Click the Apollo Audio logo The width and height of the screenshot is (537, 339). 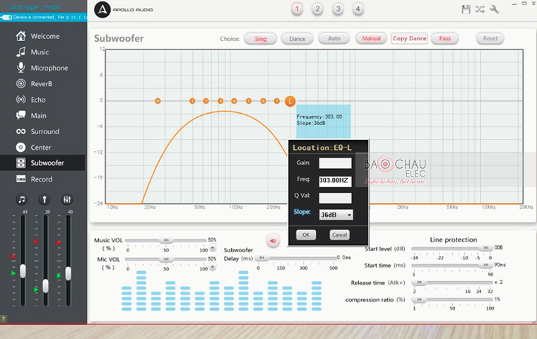[x=102, y=10]
